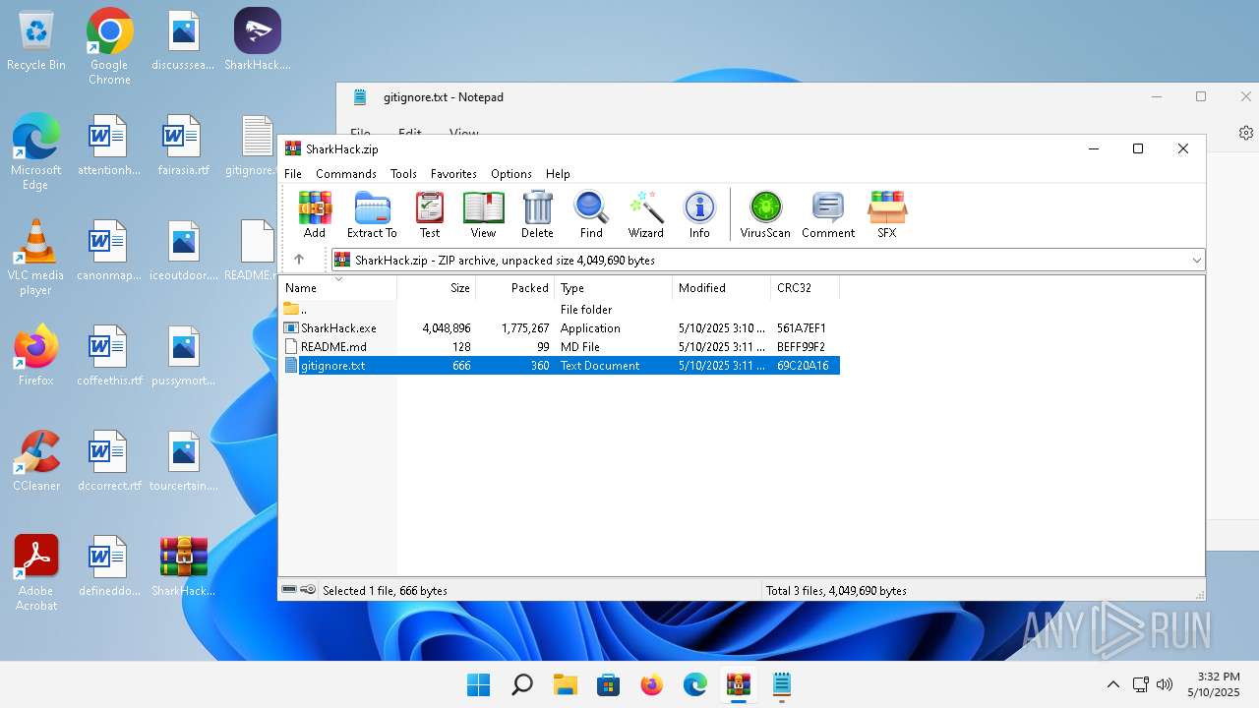Select VLC media player desktop icon

[36, 257]
